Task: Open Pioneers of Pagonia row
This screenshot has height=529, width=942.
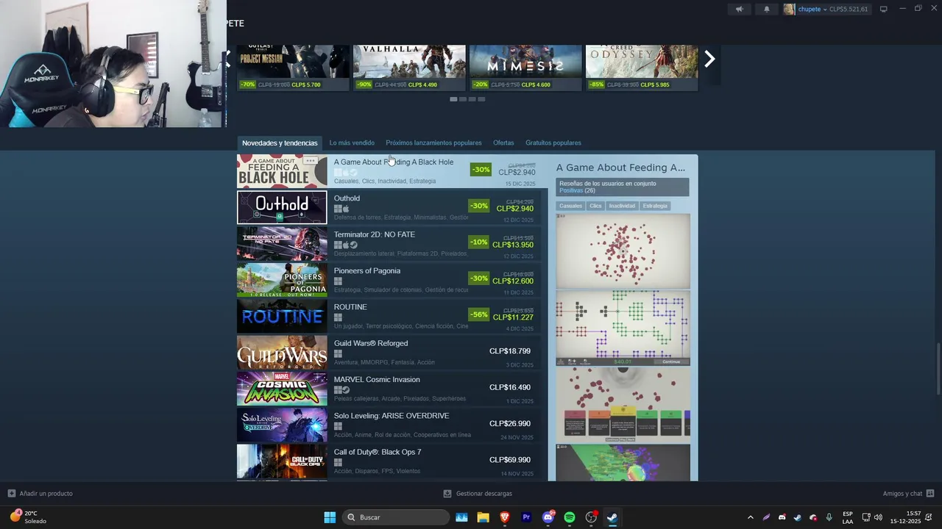Action: pos(389,280)
